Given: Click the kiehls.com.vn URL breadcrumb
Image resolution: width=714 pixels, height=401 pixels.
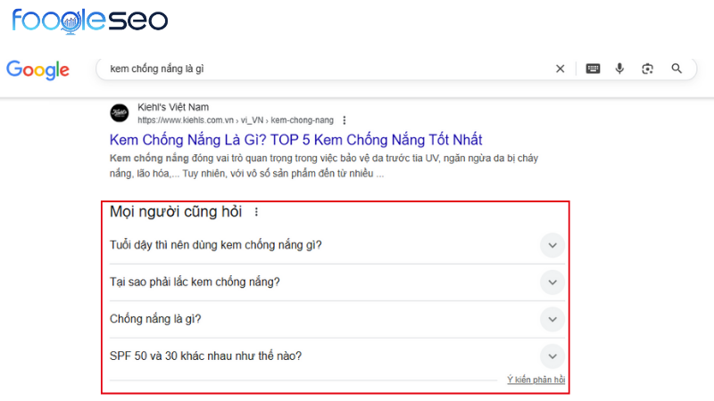Looking at the screenshot, I should [236, 120].
